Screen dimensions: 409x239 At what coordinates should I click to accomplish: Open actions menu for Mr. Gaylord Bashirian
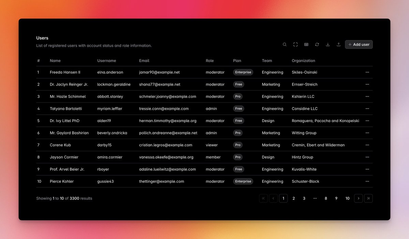tap(367, 133)
